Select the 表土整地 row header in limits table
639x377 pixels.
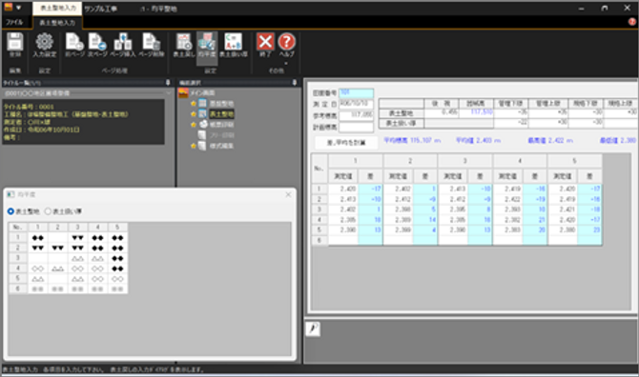click(402, 113)
